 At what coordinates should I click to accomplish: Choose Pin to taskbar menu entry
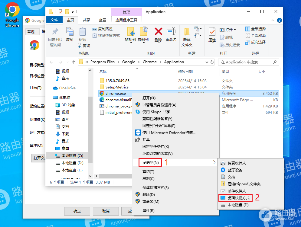156,147
